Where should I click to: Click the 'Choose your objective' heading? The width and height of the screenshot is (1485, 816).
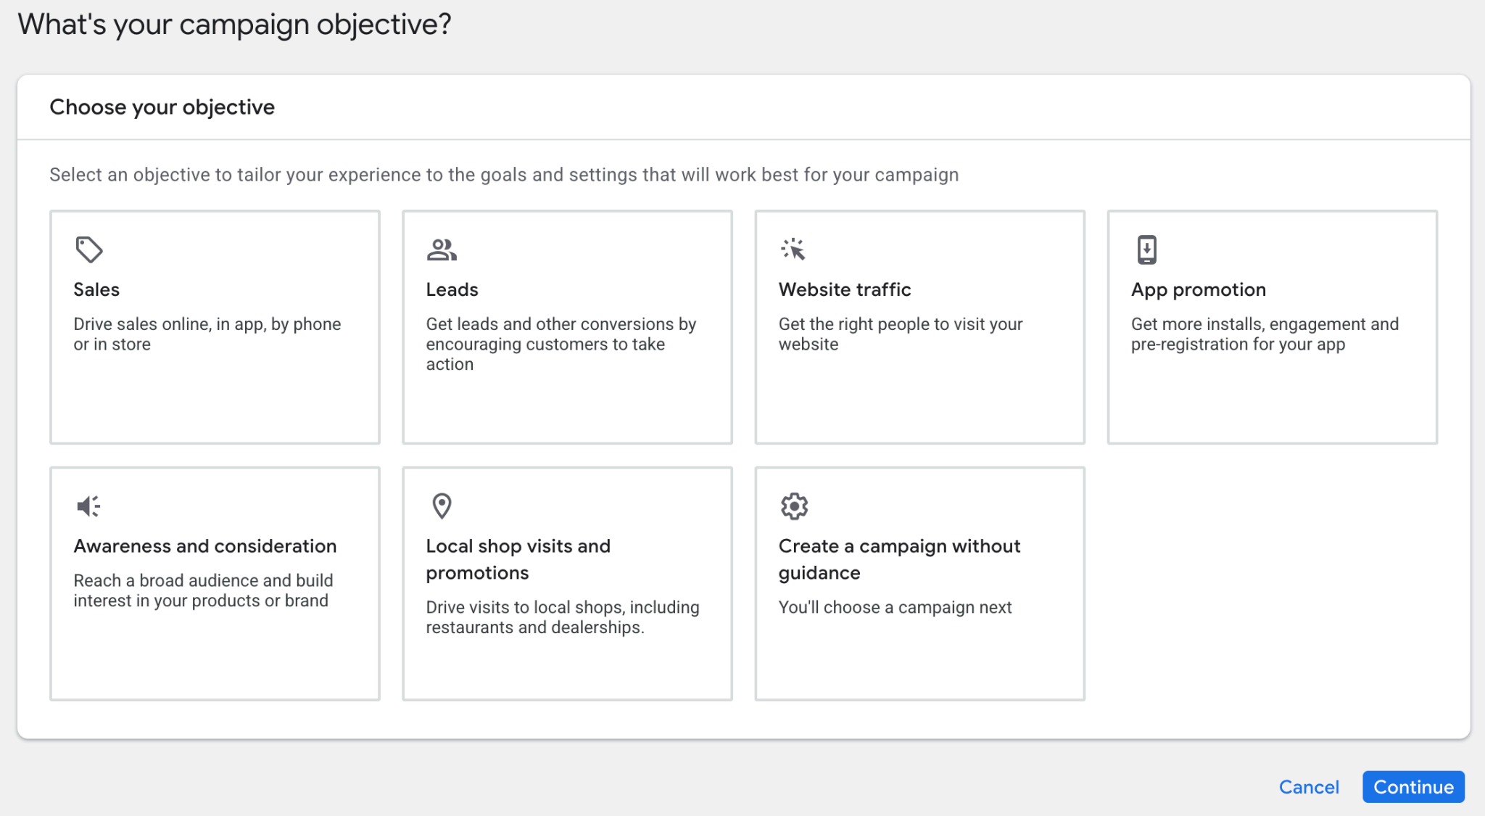point(162,107)
